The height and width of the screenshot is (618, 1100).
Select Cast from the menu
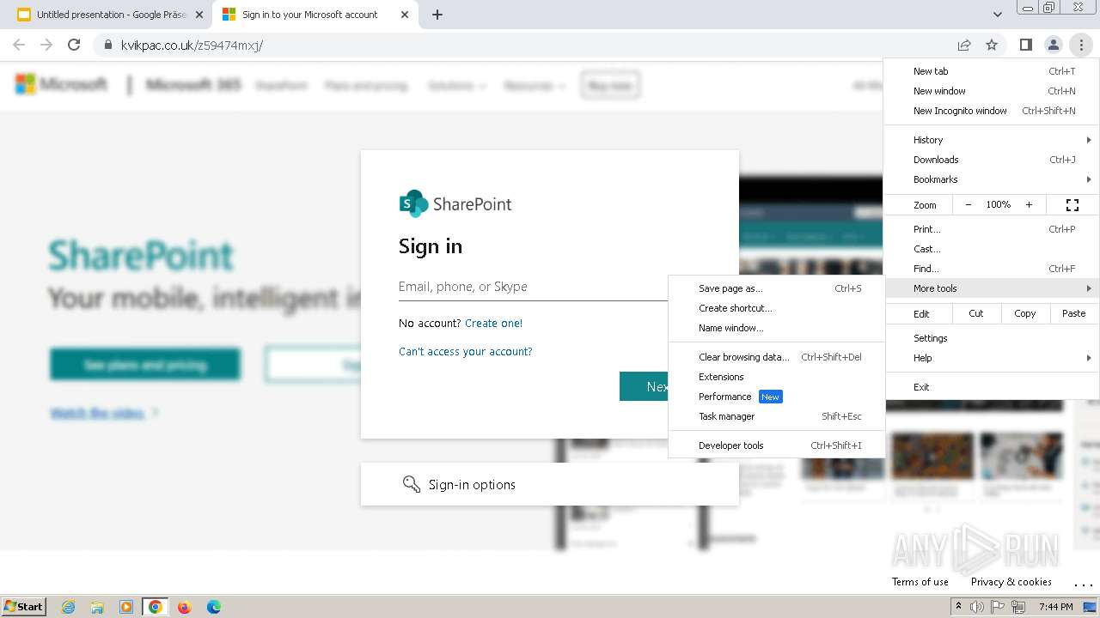pos(992,249)
